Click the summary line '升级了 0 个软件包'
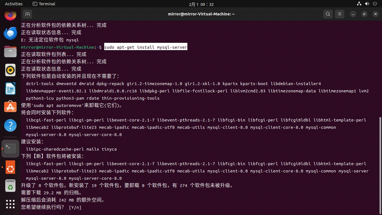 [x=44, y=186]
